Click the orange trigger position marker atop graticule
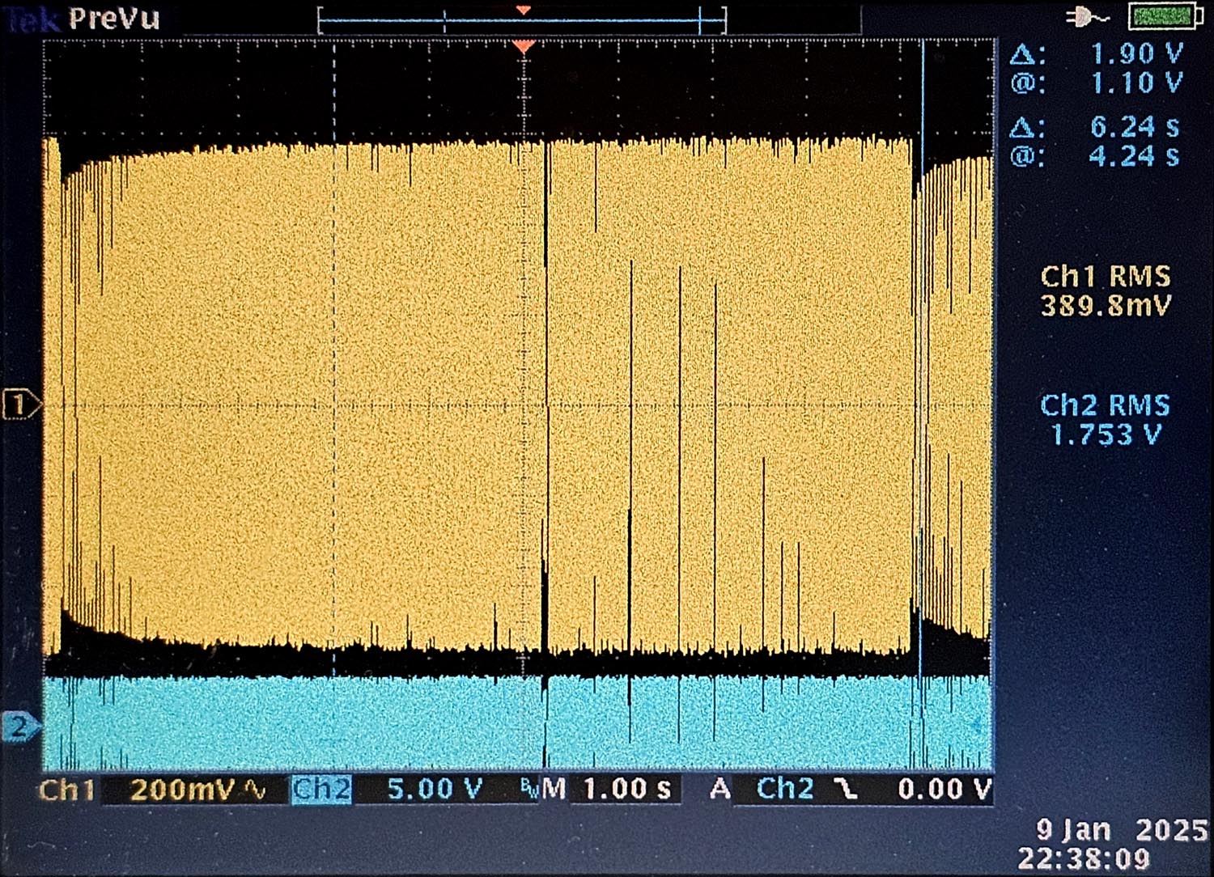Screen dimensions: 1214x877 (x=524, y=47)
